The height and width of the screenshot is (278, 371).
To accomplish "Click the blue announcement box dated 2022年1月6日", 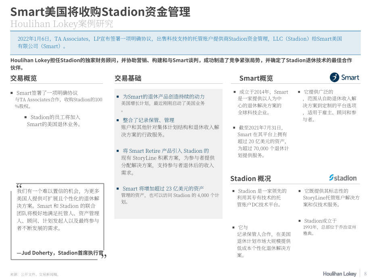I will tap(185, 43).
